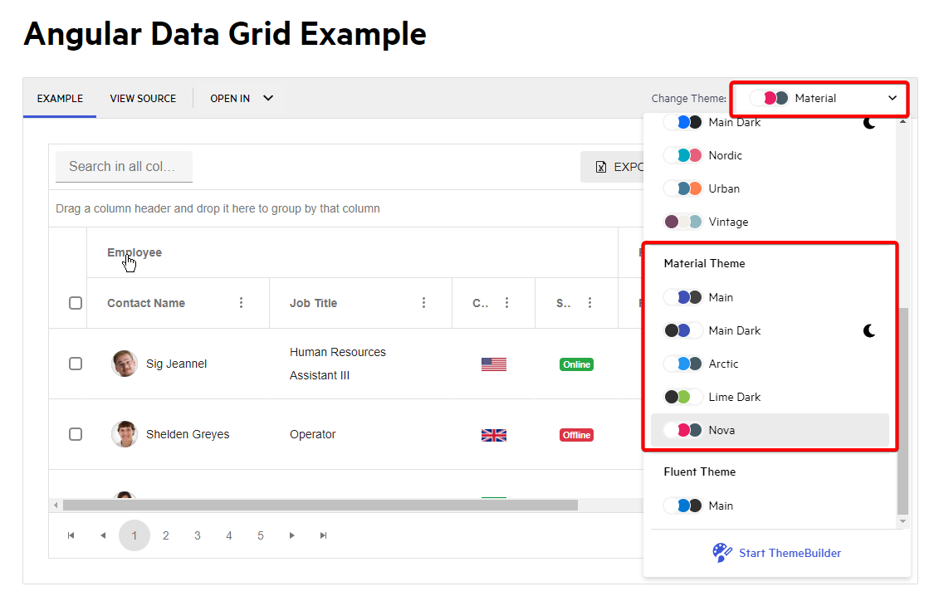
Task: Click the Excel icon on the EXPORT button
Action: pyautogui.click(x=600, y=166)
